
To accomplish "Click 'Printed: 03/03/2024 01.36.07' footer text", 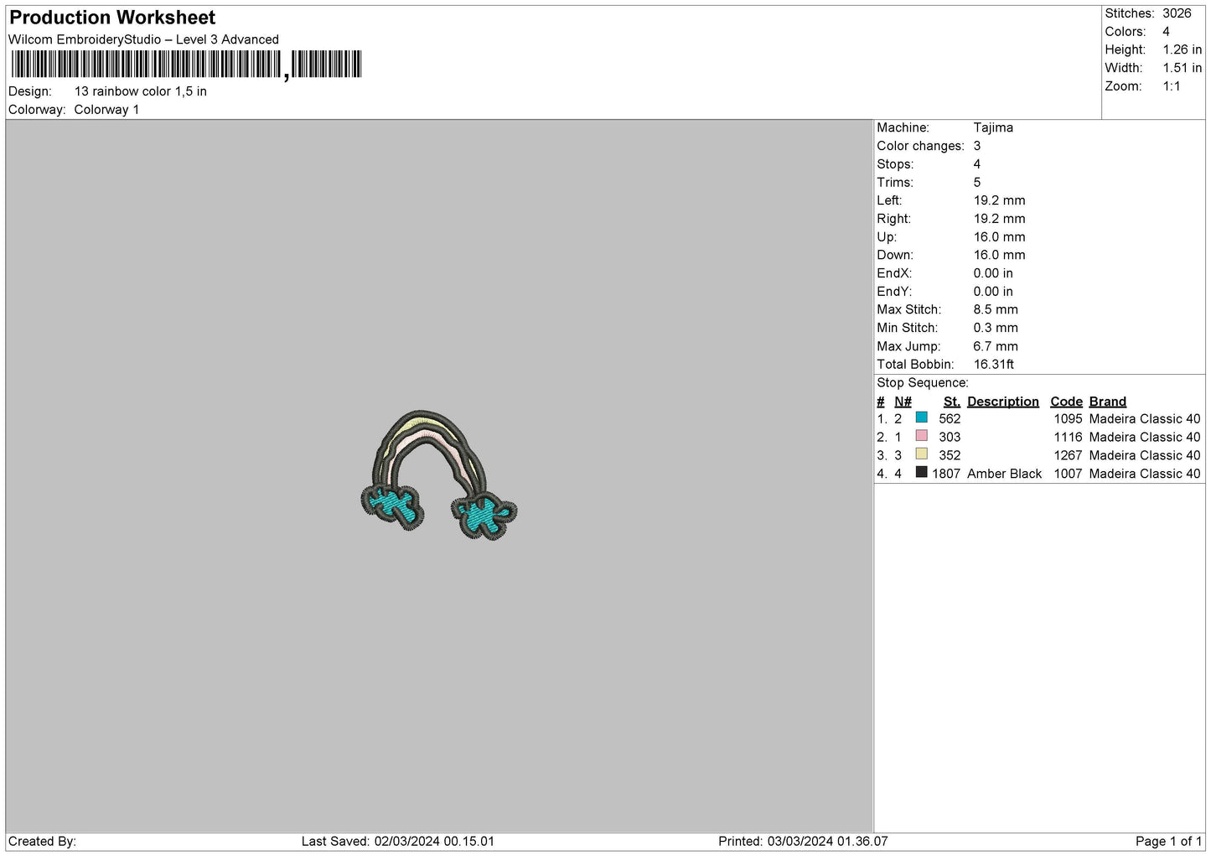I will click(803, 842).
